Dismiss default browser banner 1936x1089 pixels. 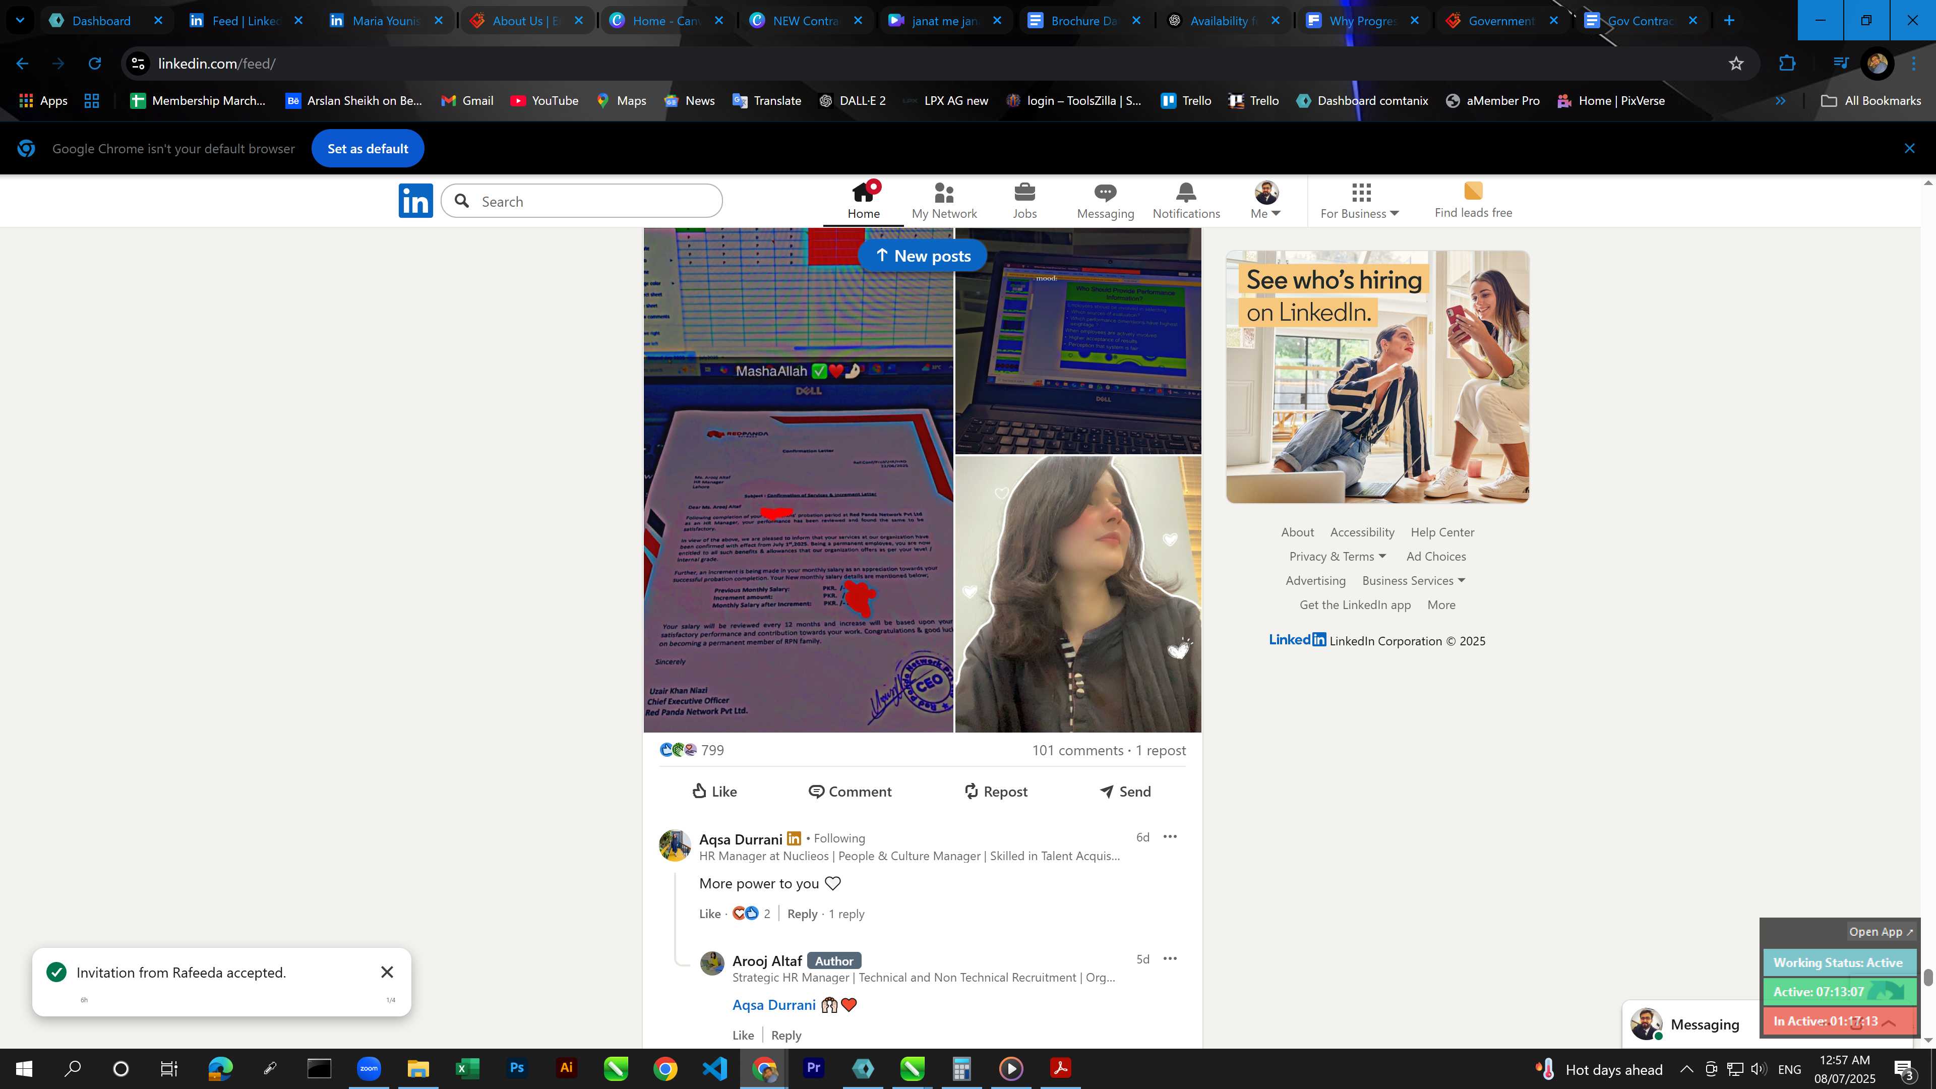pos(1910,148)
